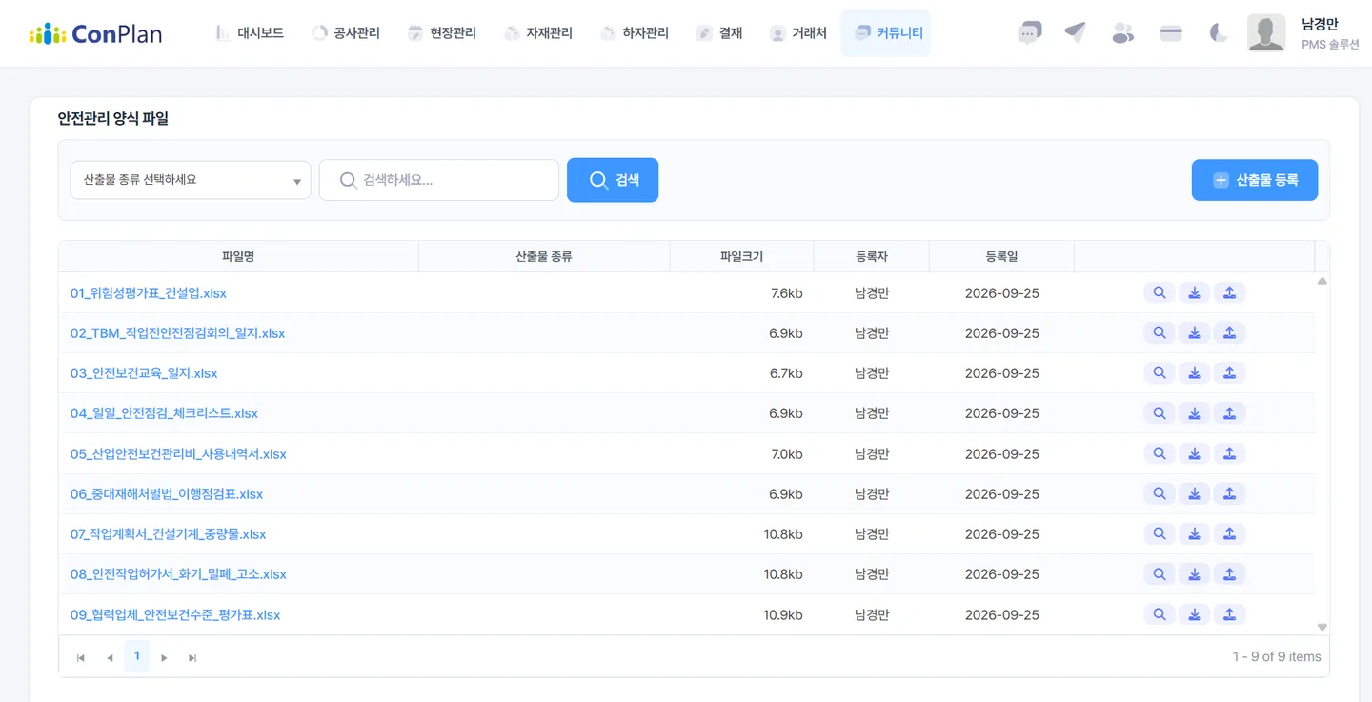Open the 결재 menu
Screen dimensions: 1372x702
tap(719, 33)
